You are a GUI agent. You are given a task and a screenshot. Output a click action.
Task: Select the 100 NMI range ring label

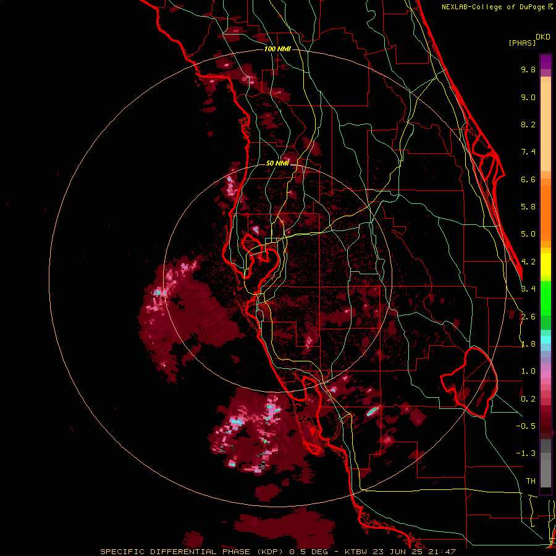(277, 49)
